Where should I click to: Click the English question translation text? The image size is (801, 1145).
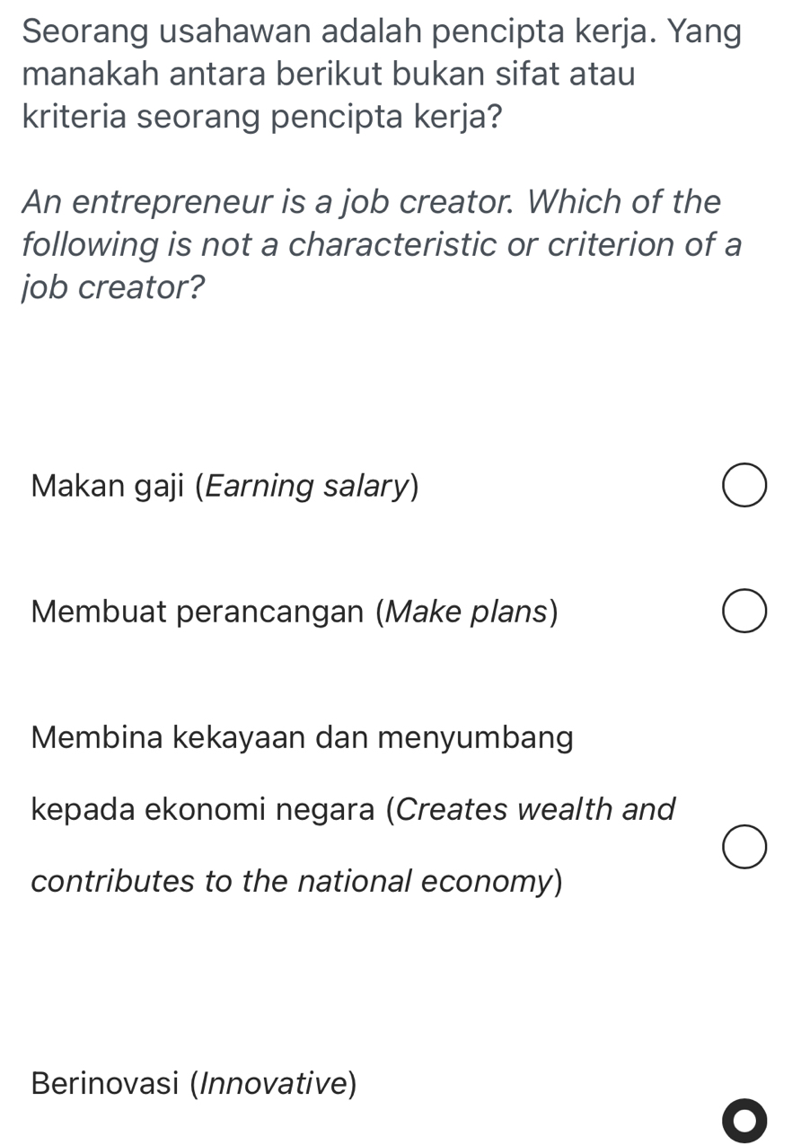[x=383, y=244]
